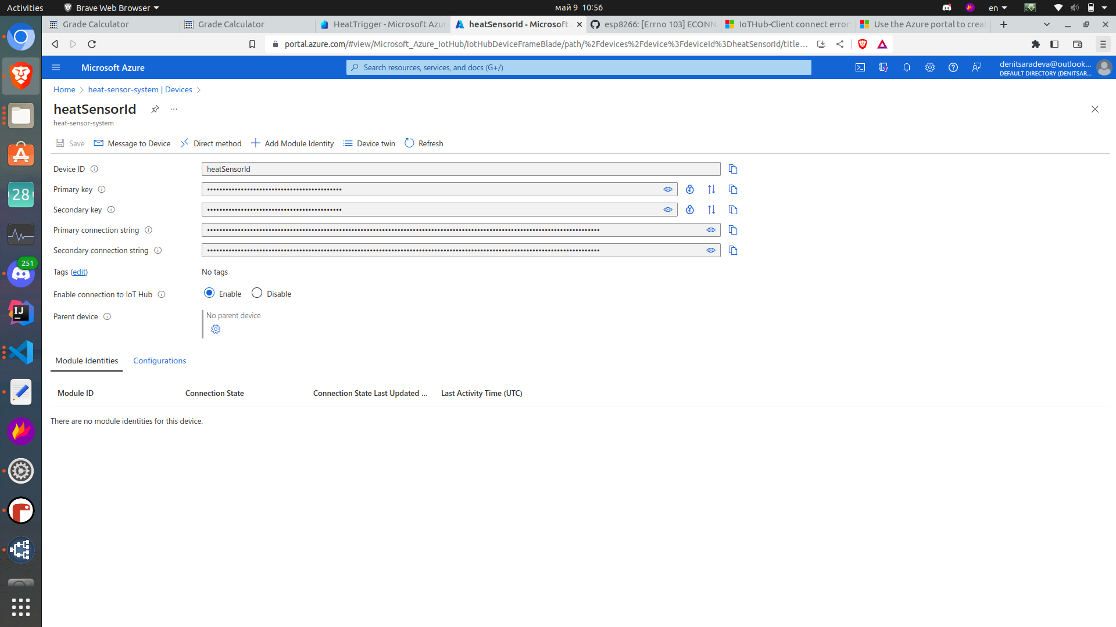The height and width of the screenshot is (627, 1116).
Task: Refresh the device details
Action: point(424,143)
